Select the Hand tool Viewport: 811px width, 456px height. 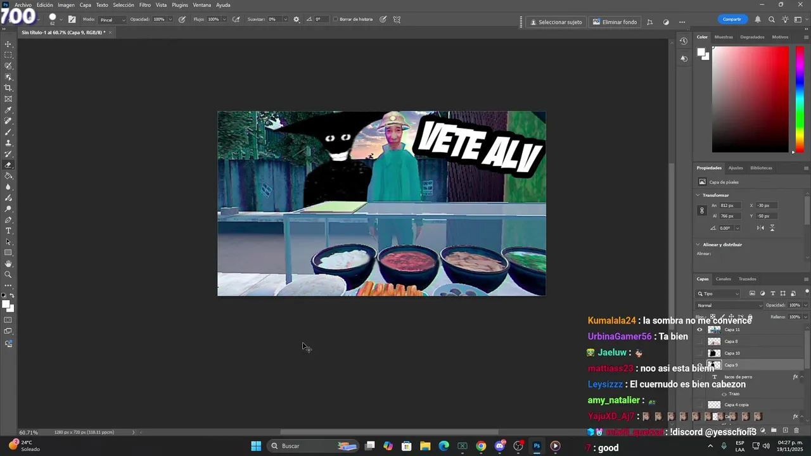8,263
